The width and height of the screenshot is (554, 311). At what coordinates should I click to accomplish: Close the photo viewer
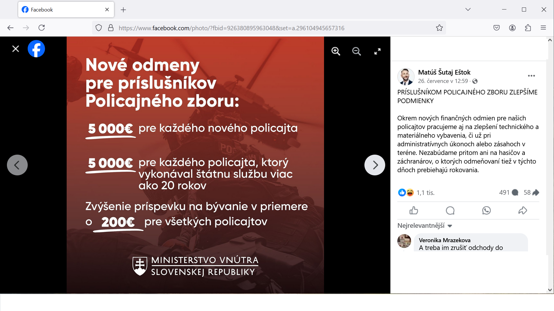[x=16, y=49]
